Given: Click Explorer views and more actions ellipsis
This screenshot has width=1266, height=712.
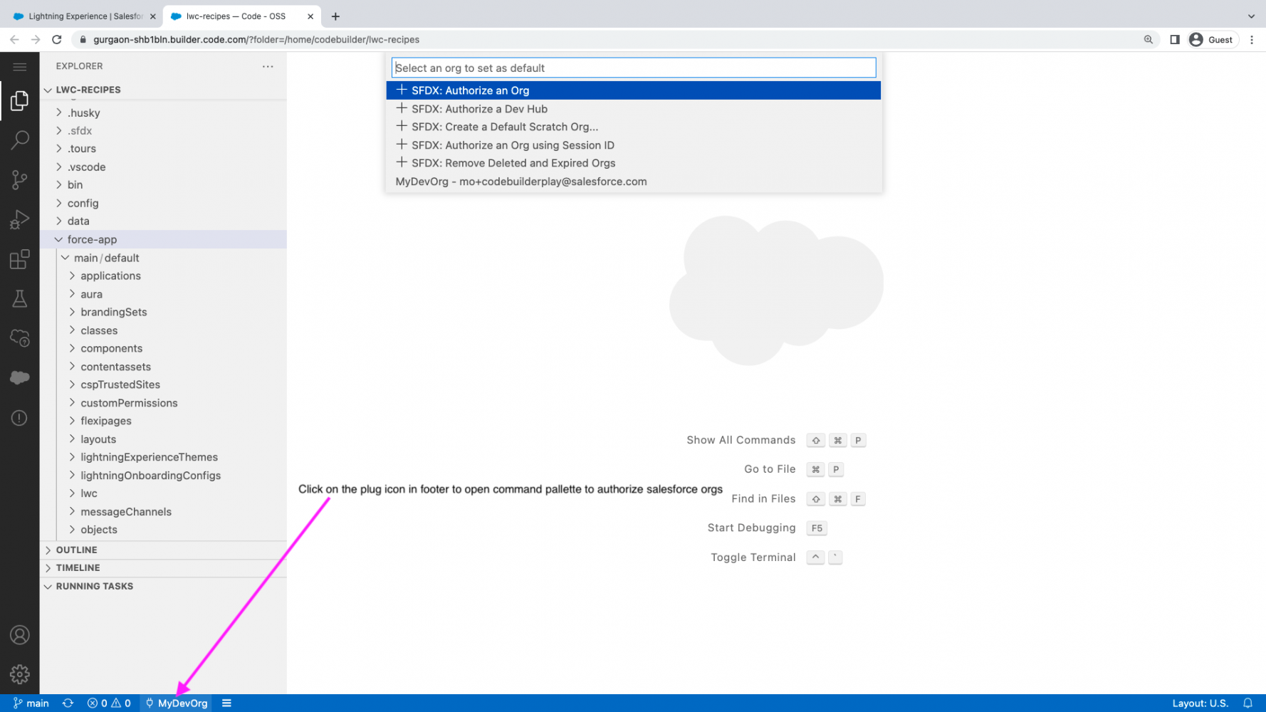Looking at the screenshot, I should pos(268,66).
